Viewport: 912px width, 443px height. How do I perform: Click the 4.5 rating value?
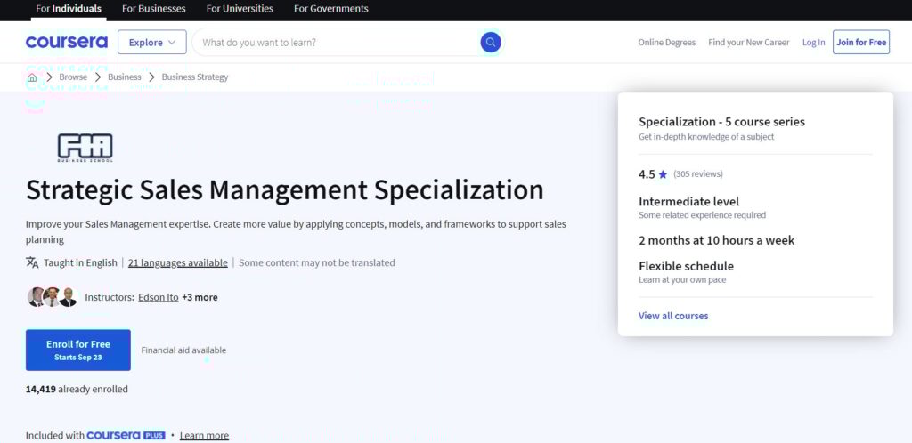[647, 174]
